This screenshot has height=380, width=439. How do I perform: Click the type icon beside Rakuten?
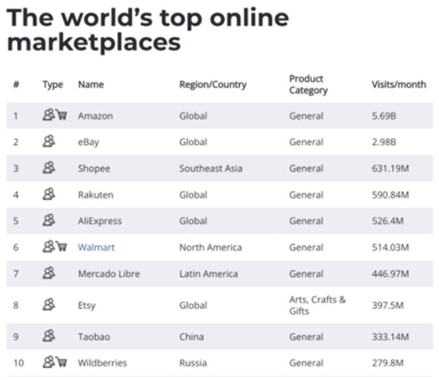(x=48, y=194)
